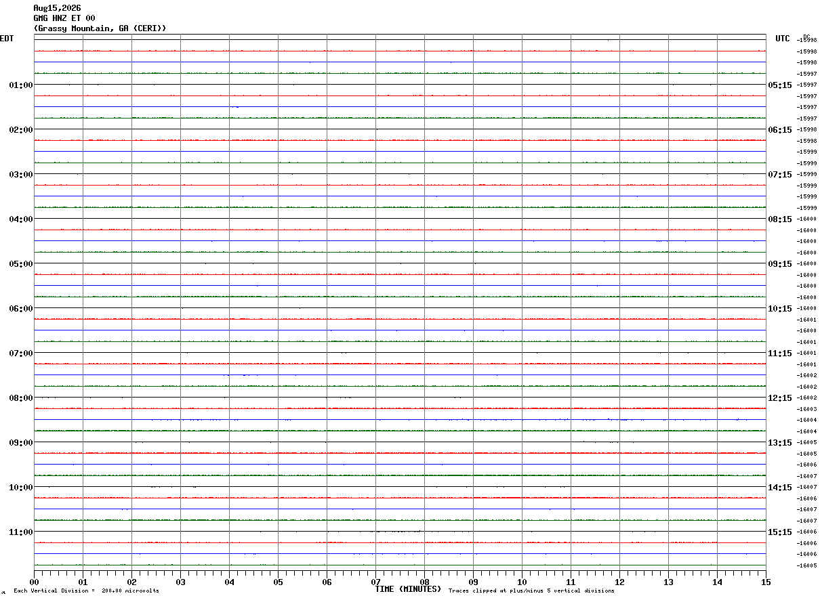
Task: Click the TIME (MINUTES) axis title
Action: (408, 589)
